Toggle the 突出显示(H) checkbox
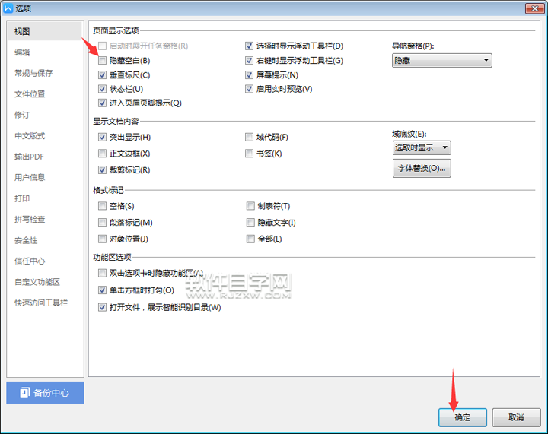548x434 pixels. click(102, 137)
